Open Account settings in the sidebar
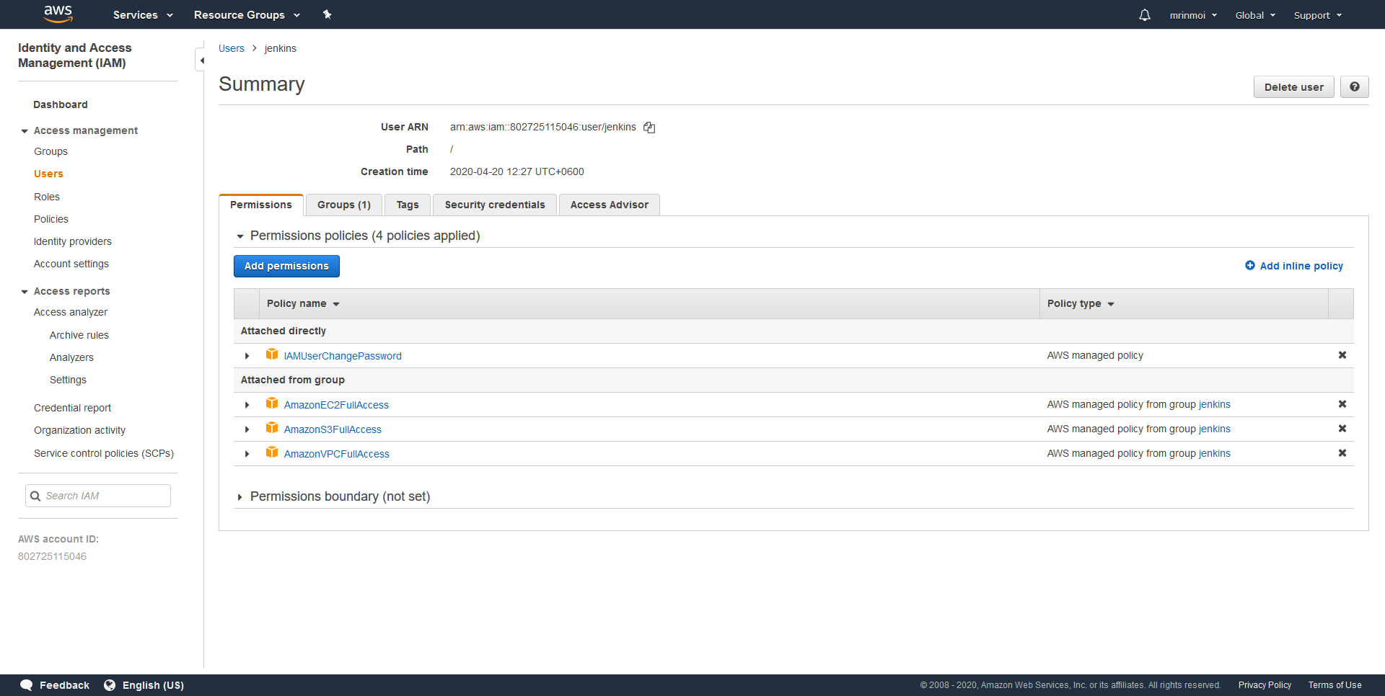1385x696 pixels. (x=71, y=264)
